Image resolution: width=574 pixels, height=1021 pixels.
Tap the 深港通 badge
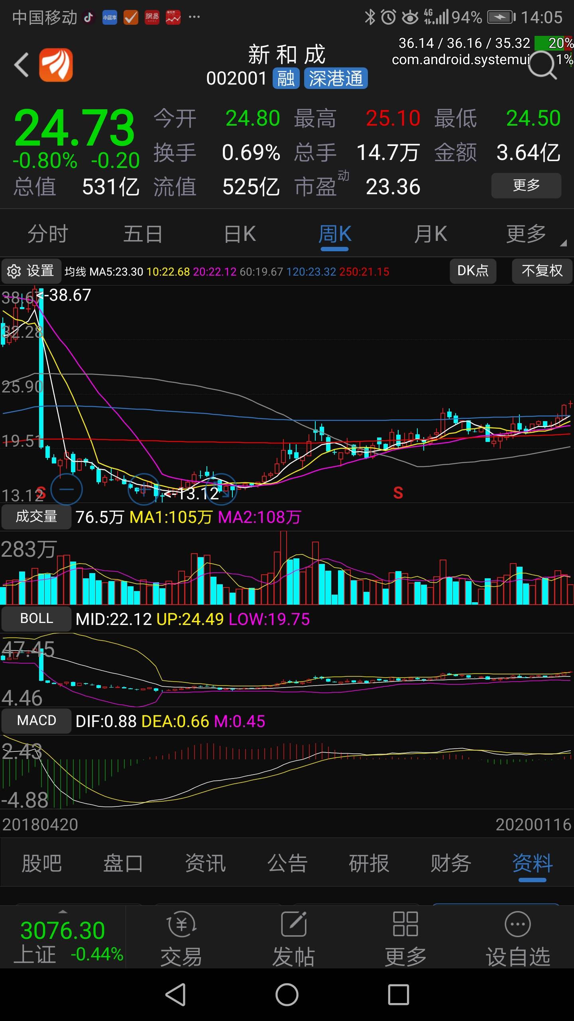336,78
